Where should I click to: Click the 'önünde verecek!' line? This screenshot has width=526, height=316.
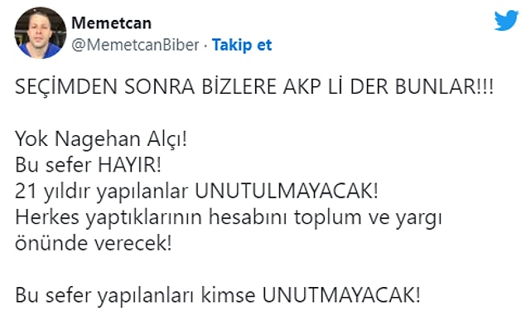tap(94, 243)
